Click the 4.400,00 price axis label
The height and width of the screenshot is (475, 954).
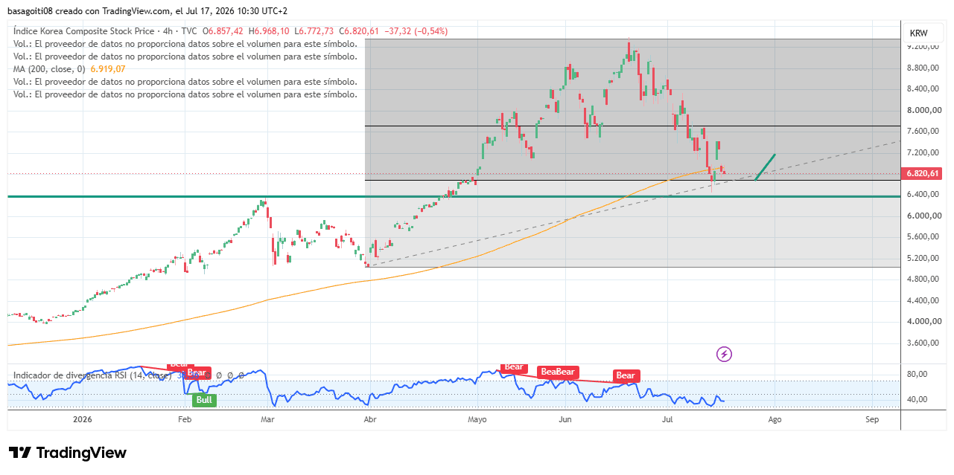tap(923, 300)
